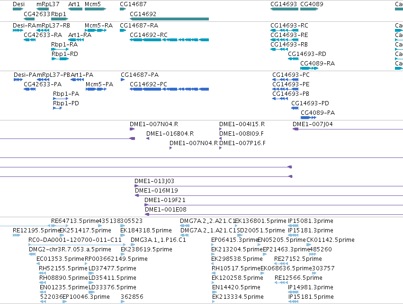The width and height of the screenshot is (403, 304).
Task: Select protein CG14693-PC
Action: [285, 80]
